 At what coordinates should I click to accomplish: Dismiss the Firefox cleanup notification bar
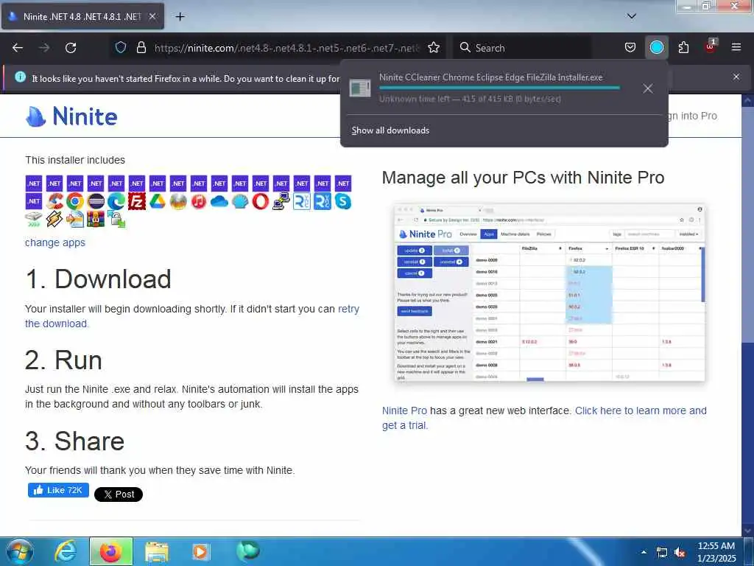click(x=736, y=77)
